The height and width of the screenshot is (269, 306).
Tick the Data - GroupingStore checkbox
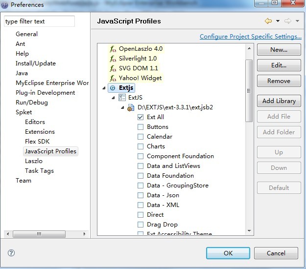pos(141,186)
